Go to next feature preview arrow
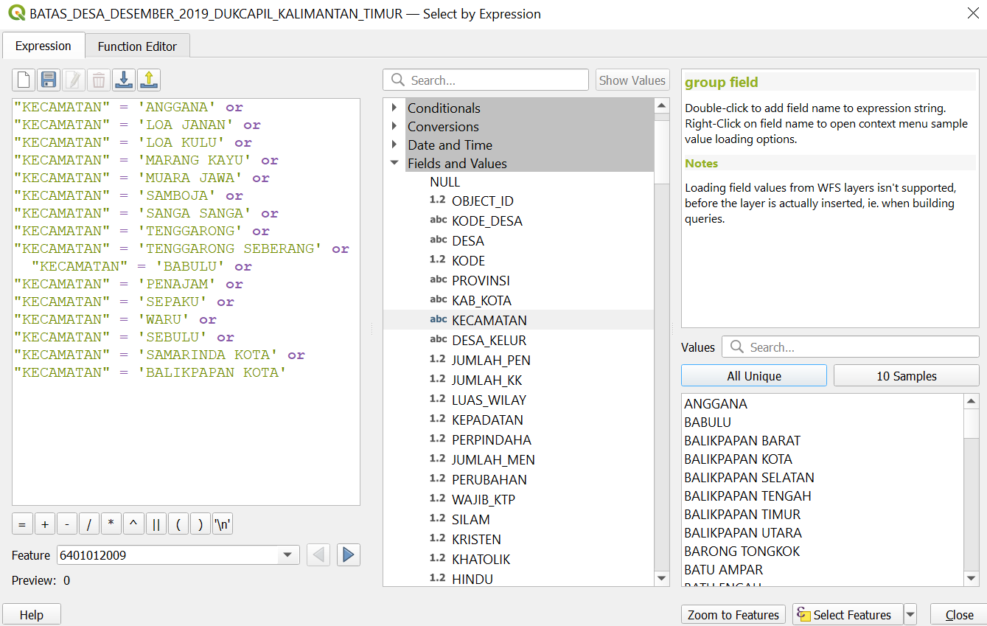The image size is (987, 626). 349,555
